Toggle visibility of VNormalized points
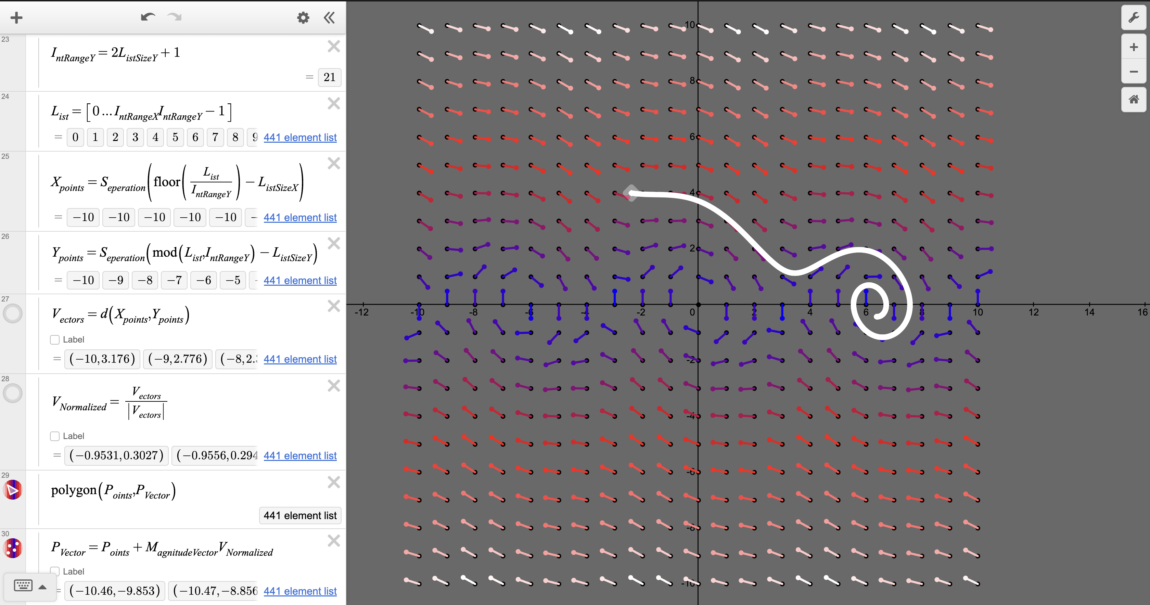The height and width of the screenshot is (605, 1150). 13,393
